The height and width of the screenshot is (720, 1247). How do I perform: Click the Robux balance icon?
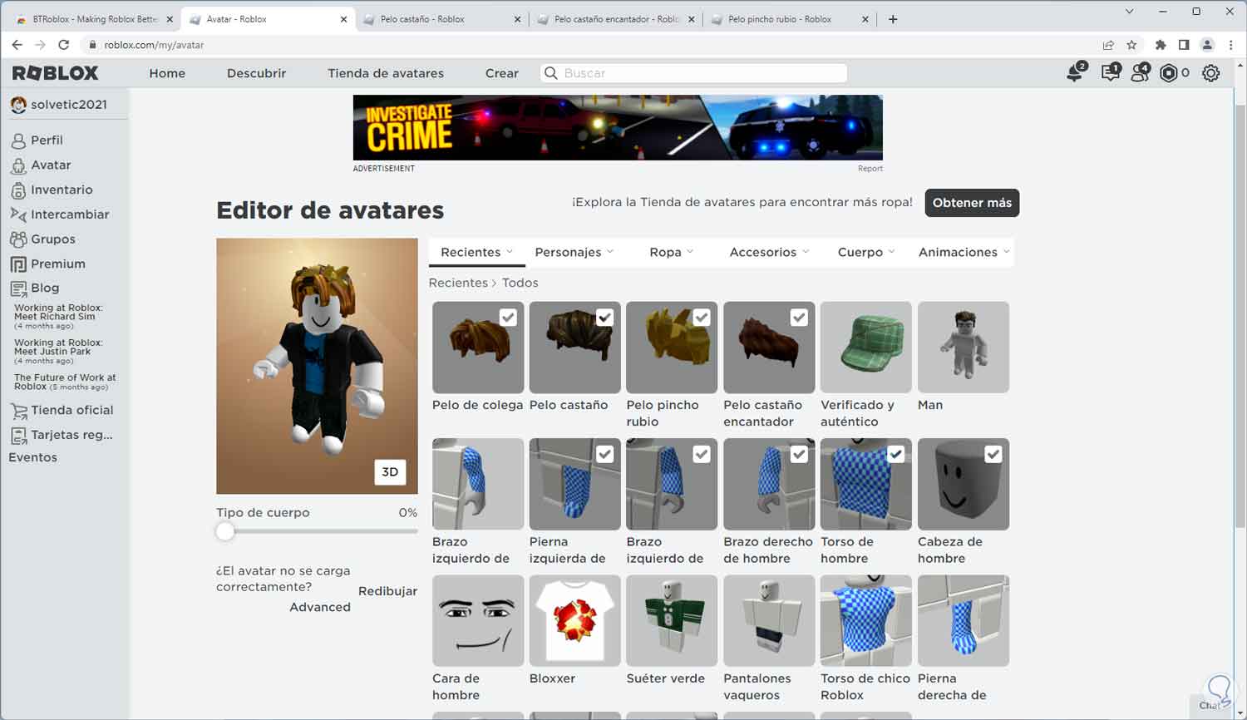1168,73
